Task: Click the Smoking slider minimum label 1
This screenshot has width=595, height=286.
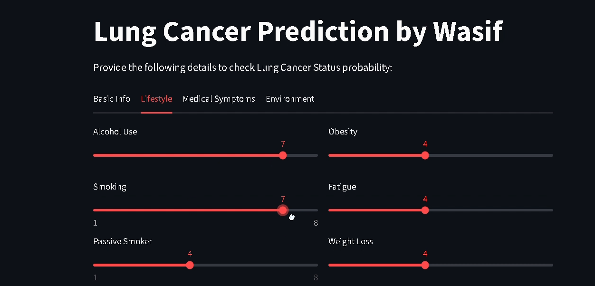Action: (96, 223)
